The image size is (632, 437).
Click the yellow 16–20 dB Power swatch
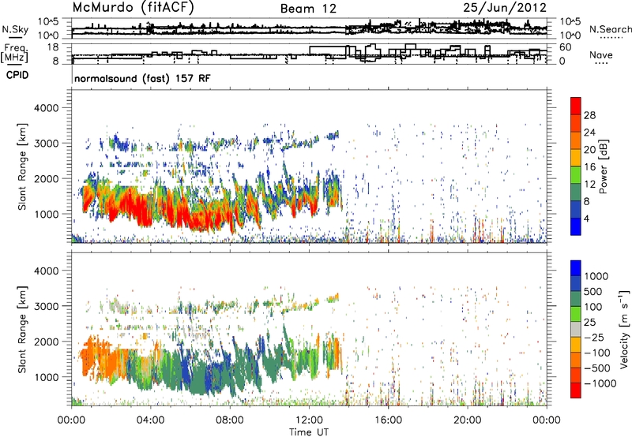[576, 158]
